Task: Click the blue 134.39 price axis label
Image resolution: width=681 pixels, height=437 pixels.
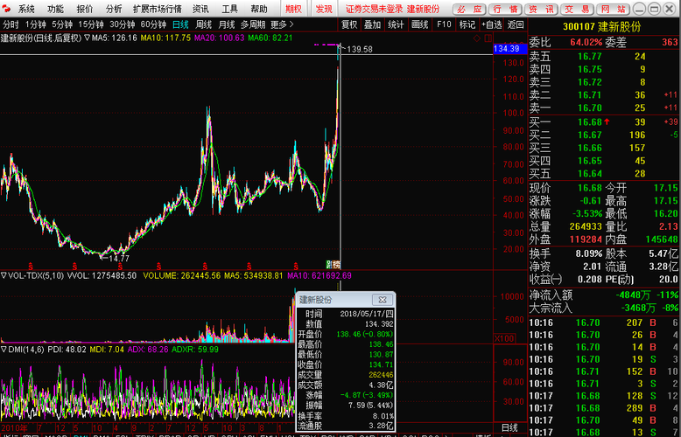Action: [510, 49]
